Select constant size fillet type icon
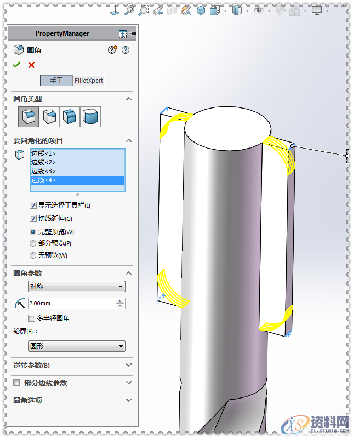Viewport: 353px width, 438px height. pos(29,117)
